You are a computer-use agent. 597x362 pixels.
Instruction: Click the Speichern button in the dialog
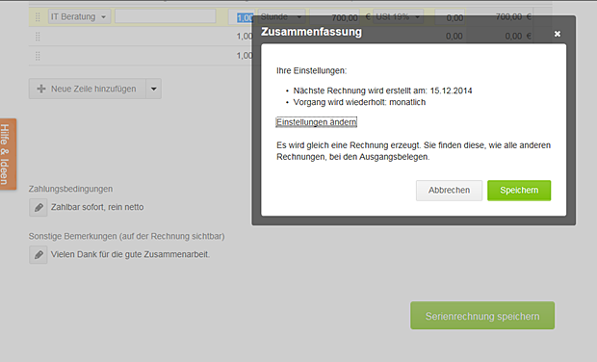click(519, 191)
